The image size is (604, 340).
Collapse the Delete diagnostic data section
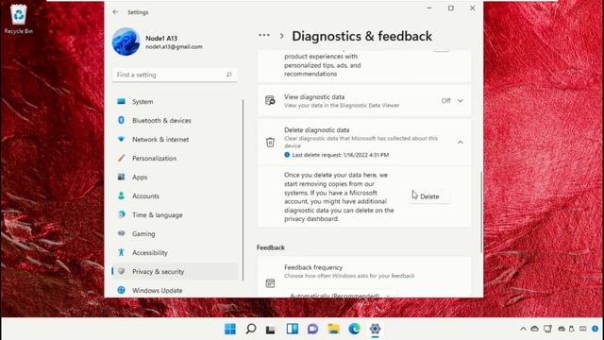coord(461,143)
